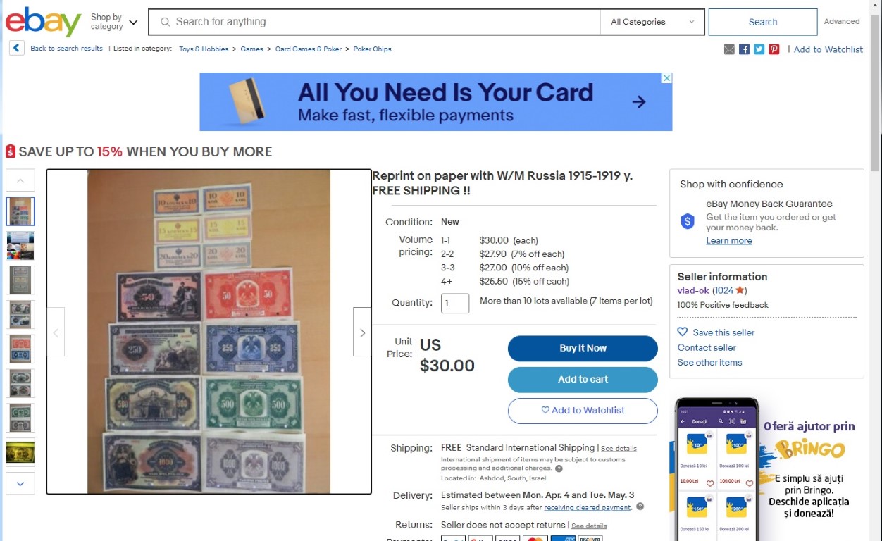
Task: Close the card payment advertisement
Action: tap(666, 78)
